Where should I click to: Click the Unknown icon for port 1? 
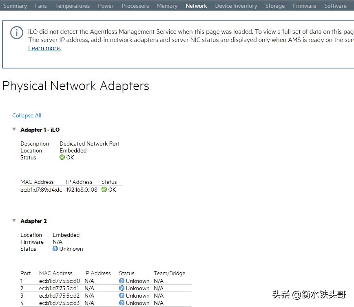122,281
